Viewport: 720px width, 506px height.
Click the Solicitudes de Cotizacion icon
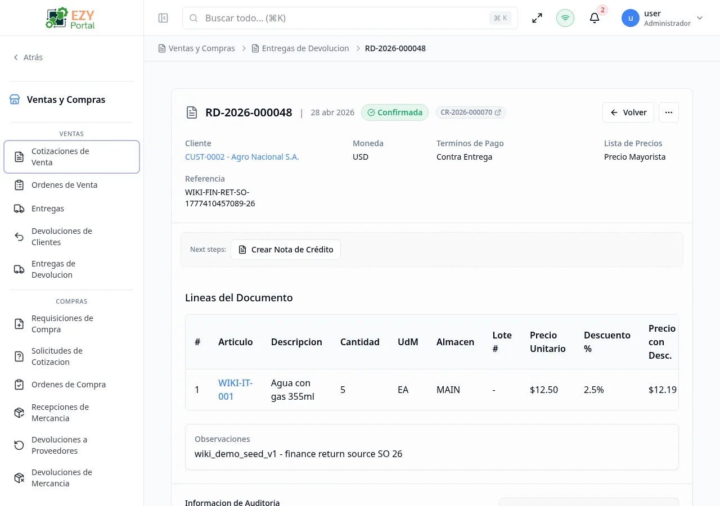[19, 356]
